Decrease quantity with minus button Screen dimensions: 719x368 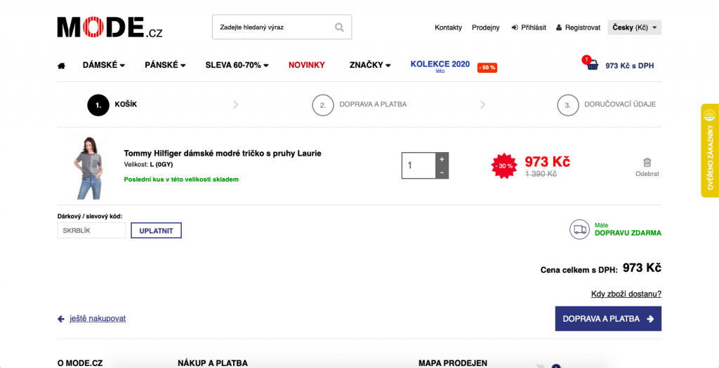click(442, 172)
